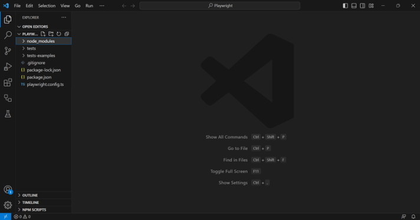This screenshot has width=420, height=220.
Task: Click the Collapse Folders icon in the explorer
Action: pos(67,34)
